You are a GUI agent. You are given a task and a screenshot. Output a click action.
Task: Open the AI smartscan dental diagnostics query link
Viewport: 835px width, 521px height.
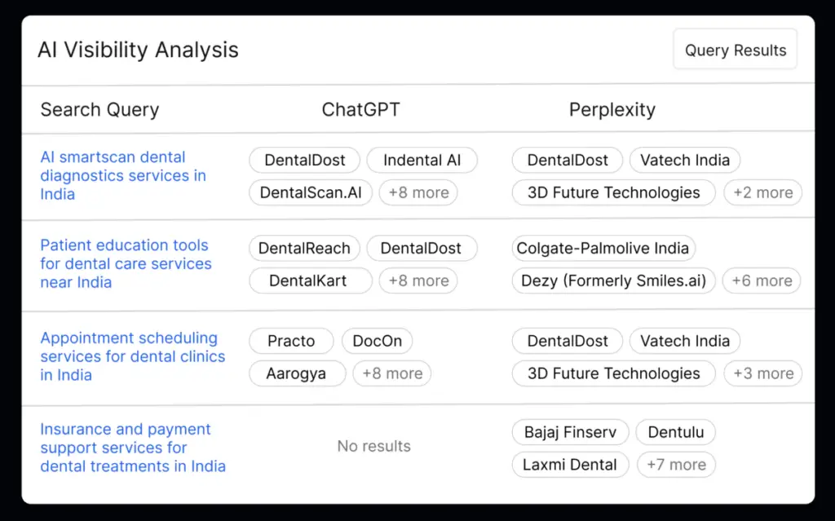coord(122,175)
